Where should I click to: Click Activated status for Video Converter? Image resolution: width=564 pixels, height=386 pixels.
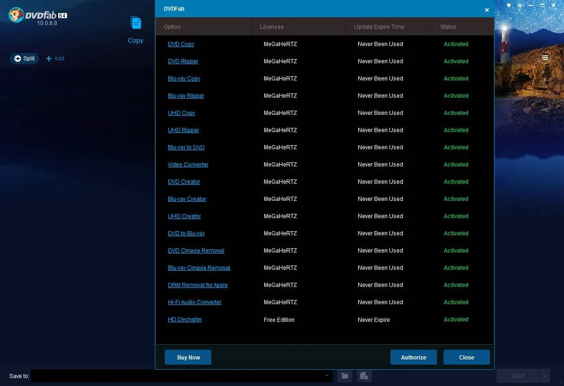[x=456, y=165]
